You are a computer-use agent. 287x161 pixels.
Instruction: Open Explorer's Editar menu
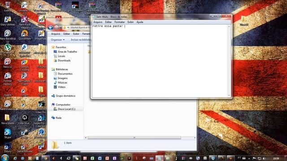(67, 34)
